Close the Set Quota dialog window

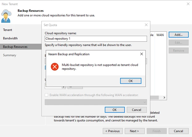point(146,25)
